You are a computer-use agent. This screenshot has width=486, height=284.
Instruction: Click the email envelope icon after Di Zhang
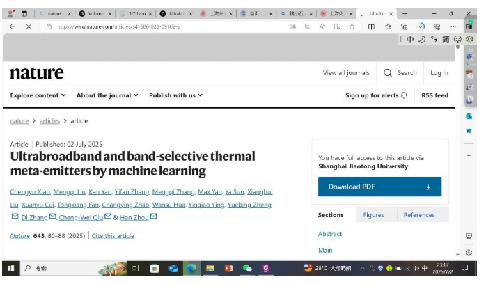click(x=52, y=216)
